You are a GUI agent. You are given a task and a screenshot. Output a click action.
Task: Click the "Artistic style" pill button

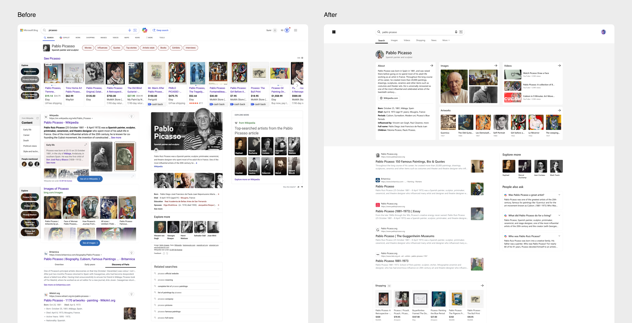(x=148, y=48)
